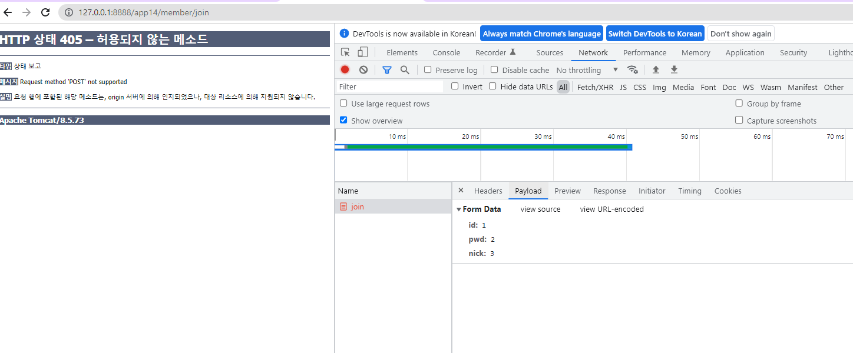853x353 pixels.
Task: Enable Use large request rows
Action: (x=343, y=103)
